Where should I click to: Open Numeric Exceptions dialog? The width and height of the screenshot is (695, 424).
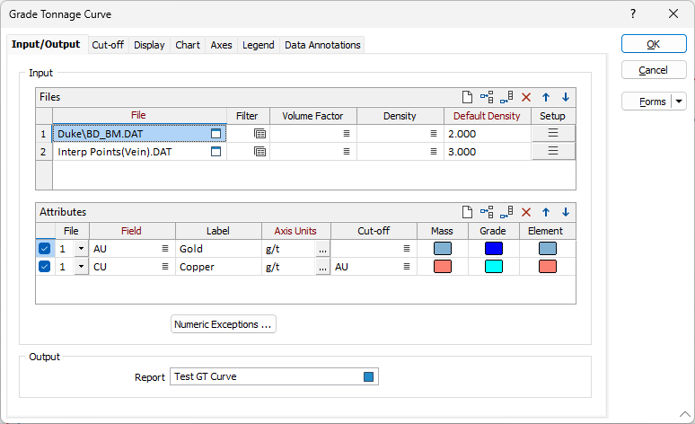[x=224, y=324]
